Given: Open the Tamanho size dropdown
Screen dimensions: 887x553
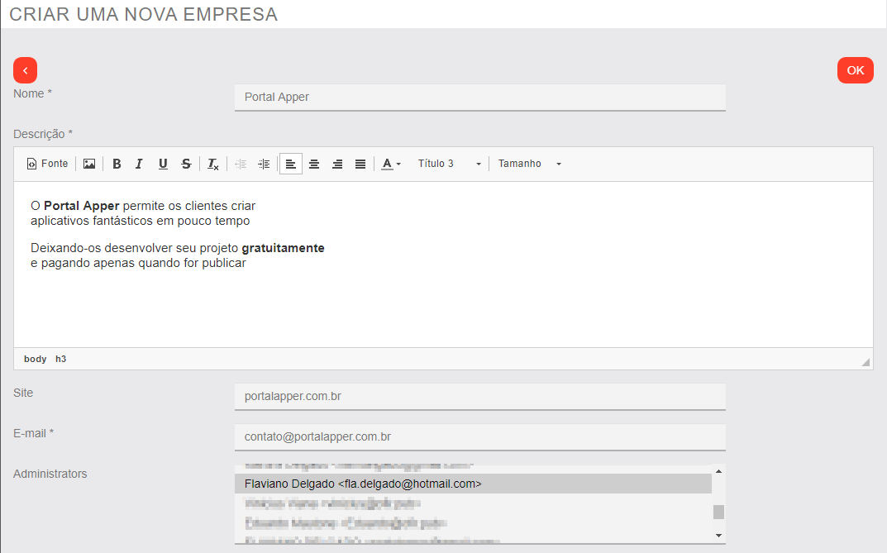Looking at the screenshot, I should [x=530, y=164].
